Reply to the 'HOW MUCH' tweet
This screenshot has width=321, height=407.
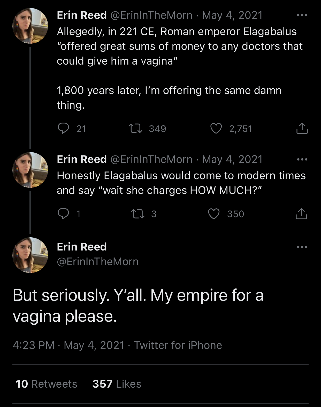pyautogui.click(x=63, y=214)
